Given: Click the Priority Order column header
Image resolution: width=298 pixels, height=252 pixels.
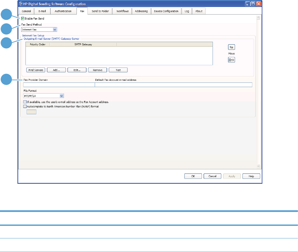Looking at the screenshot, I should (38, 44).
